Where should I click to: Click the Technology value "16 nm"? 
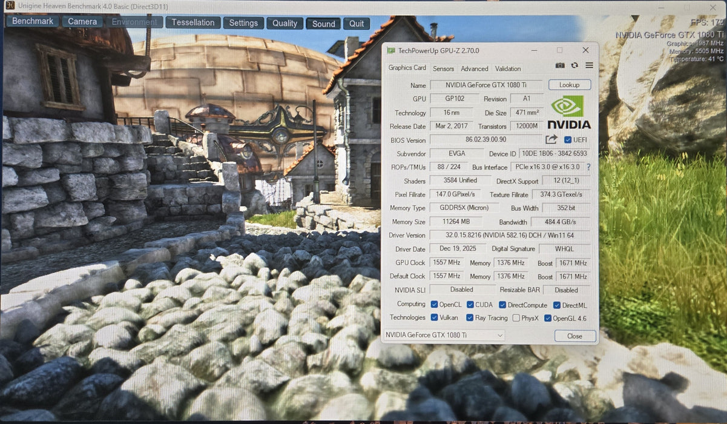click(x=452, y=113)
